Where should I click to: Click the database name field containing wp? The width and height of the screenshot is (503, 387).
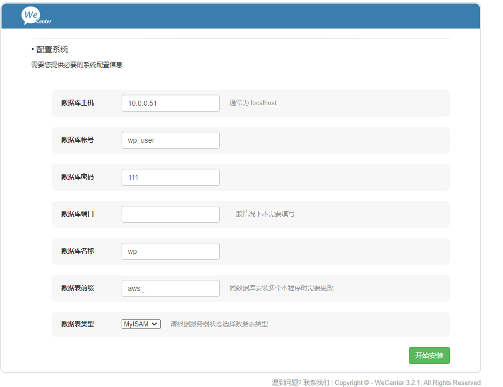pyautogui.click(x=170, y=251)
